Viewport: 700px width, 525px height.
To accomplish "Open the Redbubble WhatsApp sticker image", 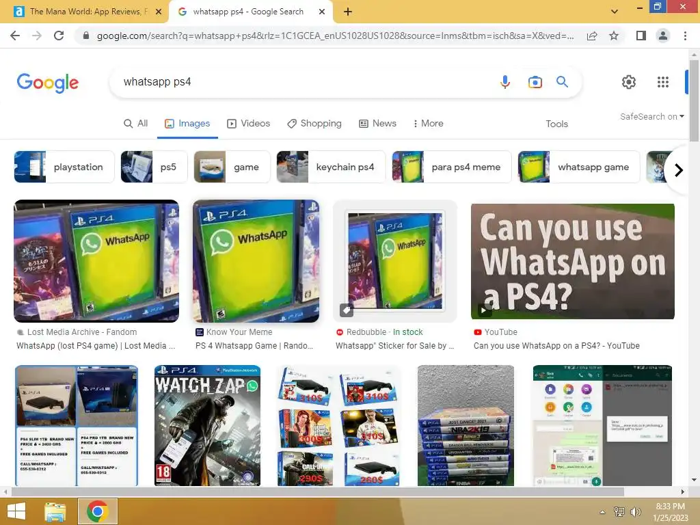I will pos(395,261).
